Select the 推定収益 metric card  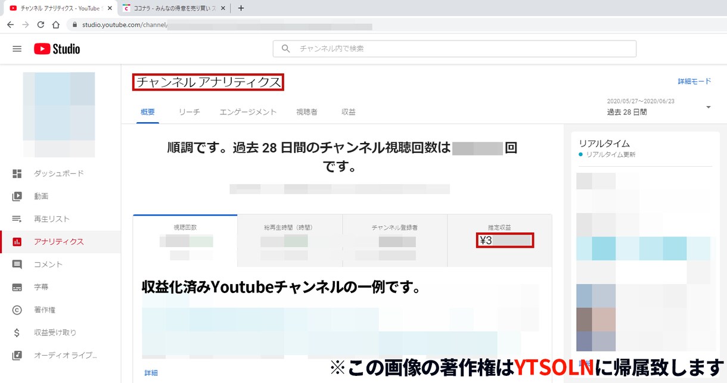(499, 241)
